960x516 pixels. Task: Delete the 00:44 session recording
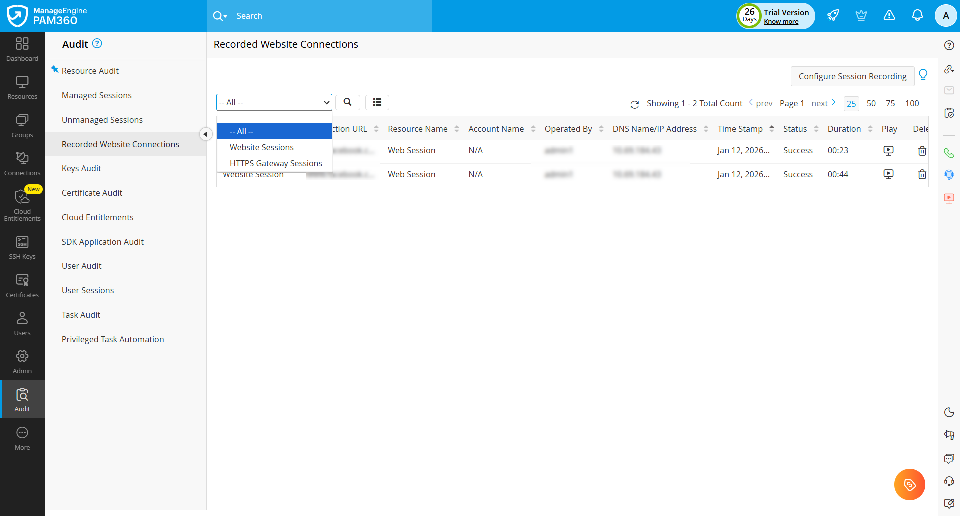tap(922, 174)
